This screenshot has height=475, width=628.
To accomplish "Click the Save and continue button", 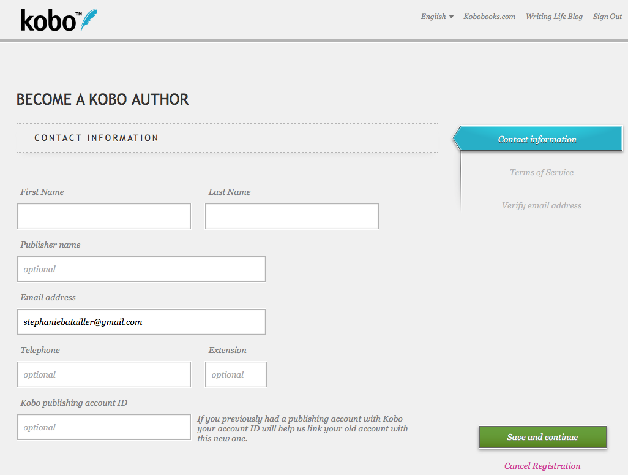I will coord(543,437).
